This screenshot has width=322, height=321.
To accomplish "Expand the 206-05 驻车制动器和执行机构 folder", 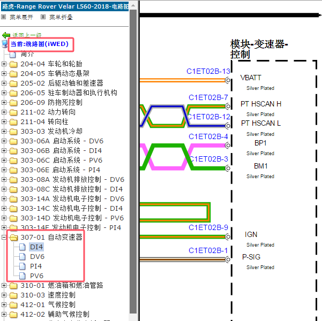I will click(x=4, y=93).
